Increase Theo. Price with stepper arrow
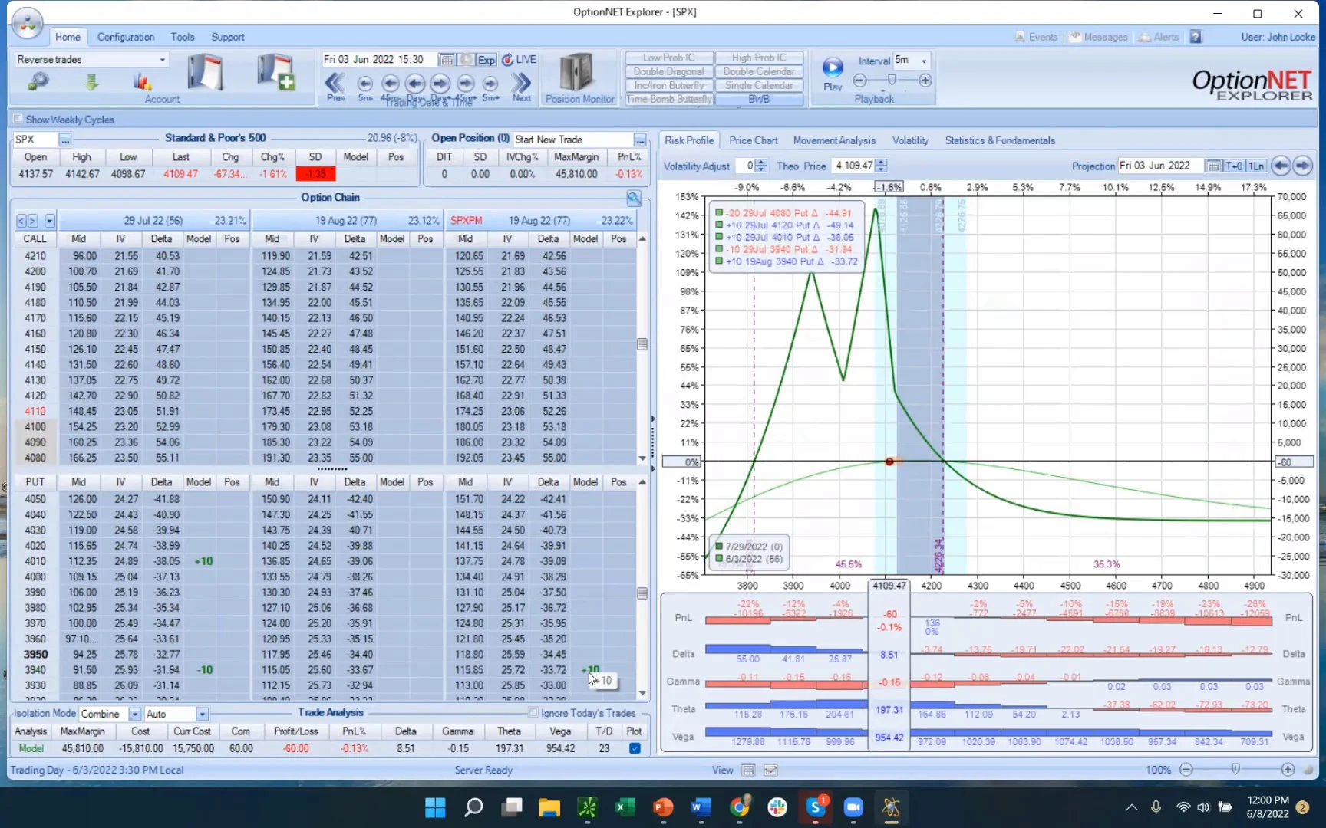 click(x=881, y=162)
